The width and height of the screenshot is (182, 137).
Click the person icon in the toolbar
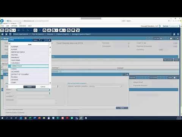click(x=61, y=30)
